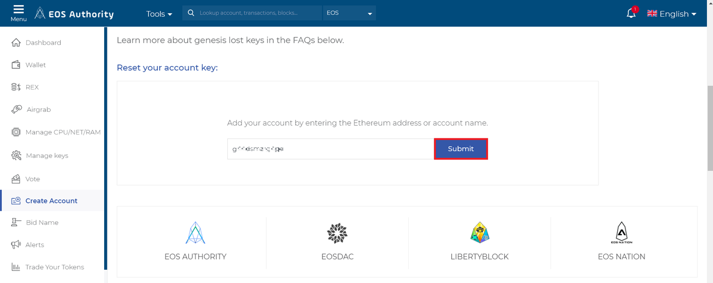Click the REX coins icon
This screenshot has height=283, width=713.
point(16,87)
